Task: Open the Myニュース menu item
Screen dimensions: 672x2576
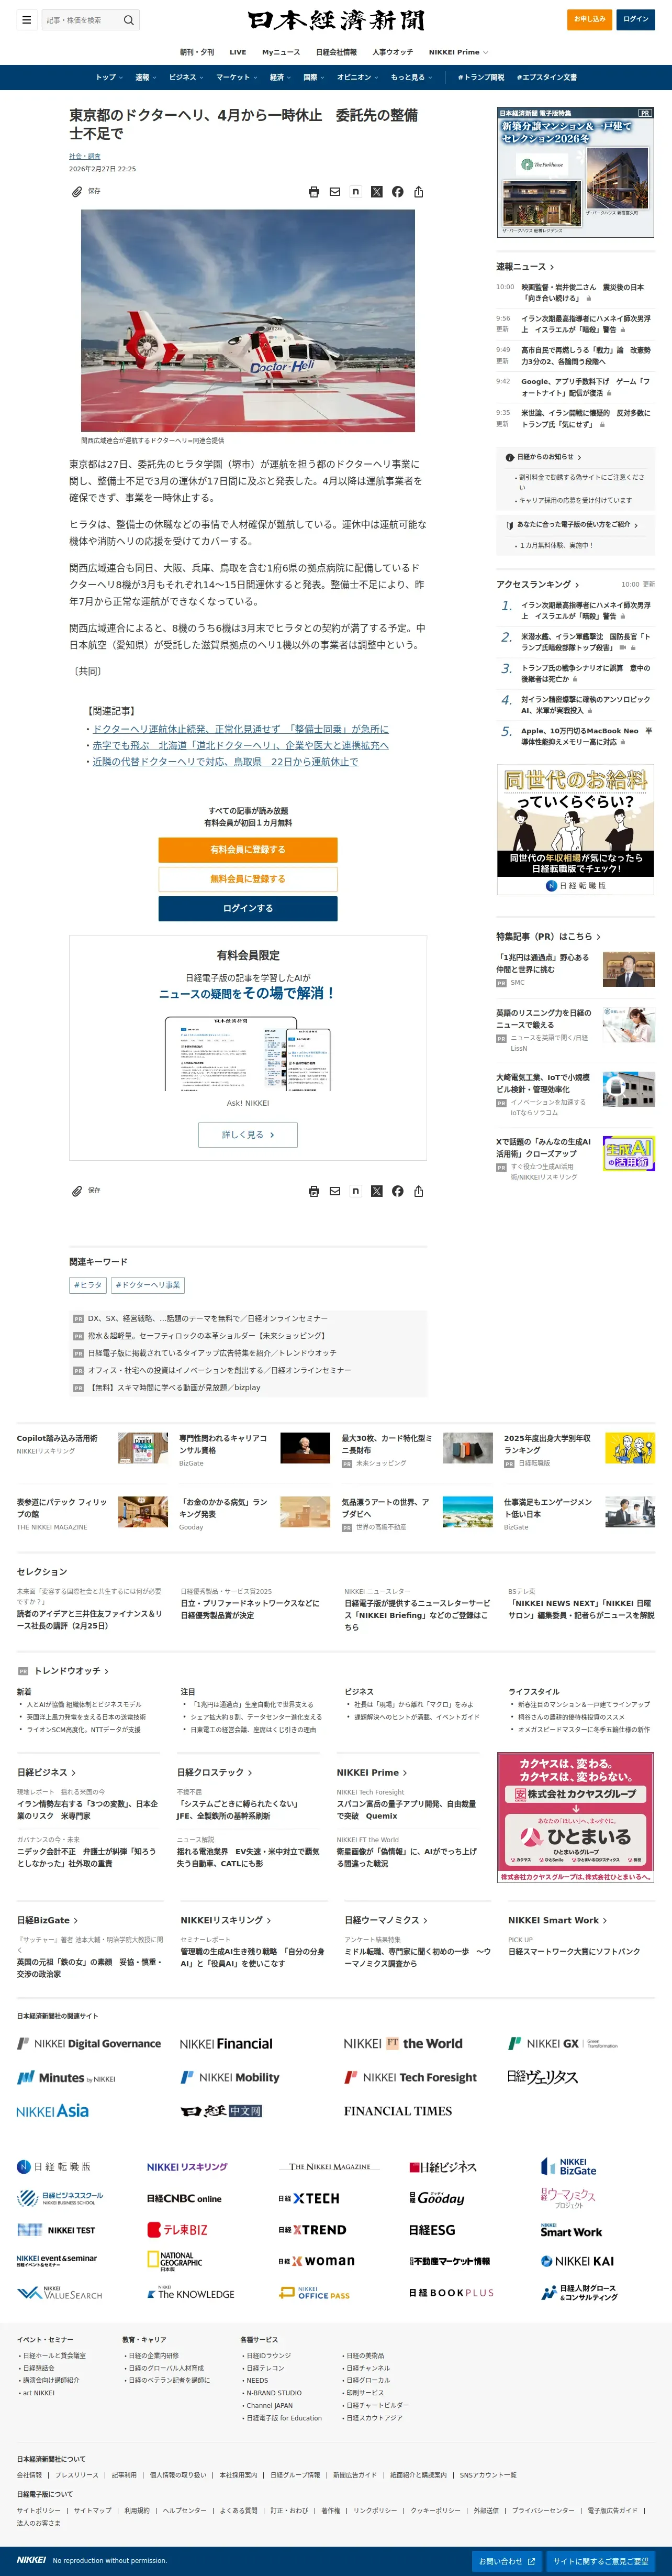Action: coord(281,52)
